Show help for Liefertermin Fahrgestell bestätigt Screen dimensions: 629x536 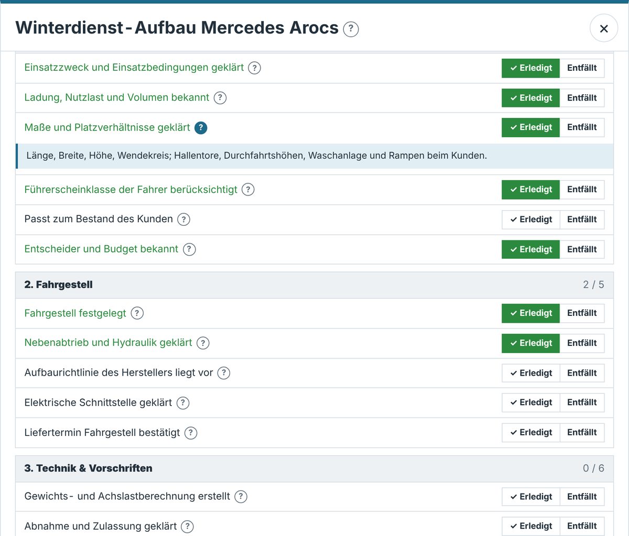191,433
